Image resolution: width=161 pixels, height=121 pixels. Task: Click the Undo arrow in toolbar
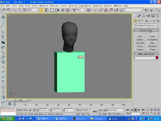click(x=4, y=10)
